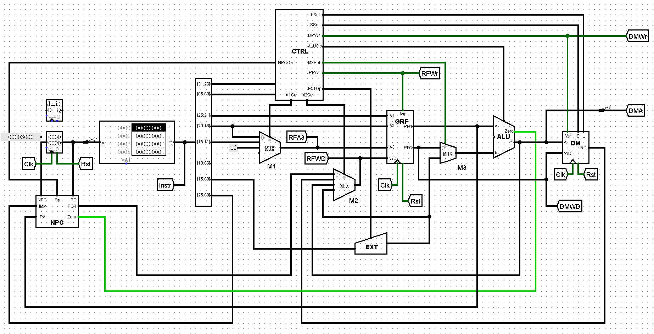The width and height of the screenshot is (654, 334).
Task: Select the GRF register file component
Action: (400, 137)
